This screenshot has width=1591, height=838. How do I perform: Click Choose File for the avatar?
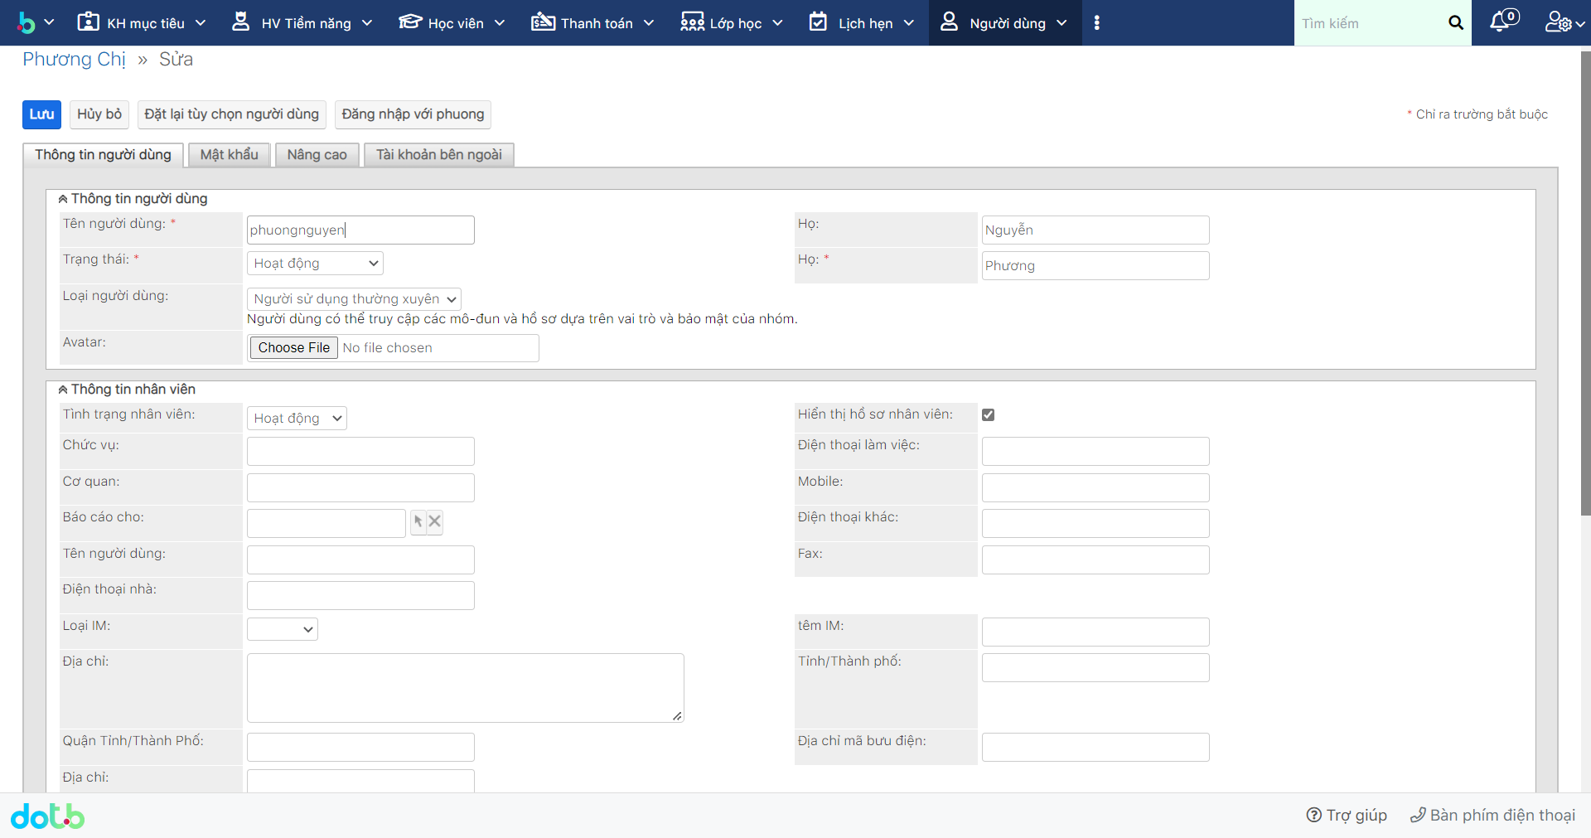tap(293, 348)
